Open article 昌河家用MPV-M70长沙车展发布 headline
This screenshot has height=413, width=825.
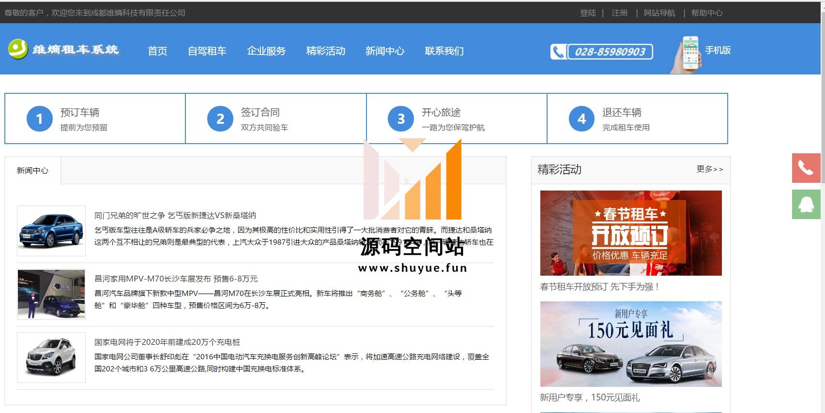[176, 279]
